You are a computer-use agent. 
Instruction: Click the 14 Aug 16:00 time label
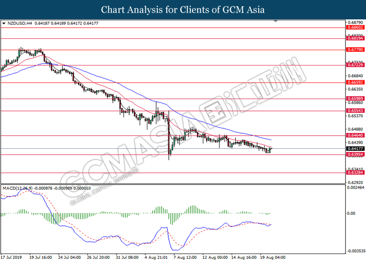pyautogui.click(x=244, y=257)
